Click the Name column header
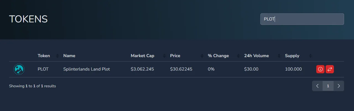The image size is (354, 111). point(69,56)
